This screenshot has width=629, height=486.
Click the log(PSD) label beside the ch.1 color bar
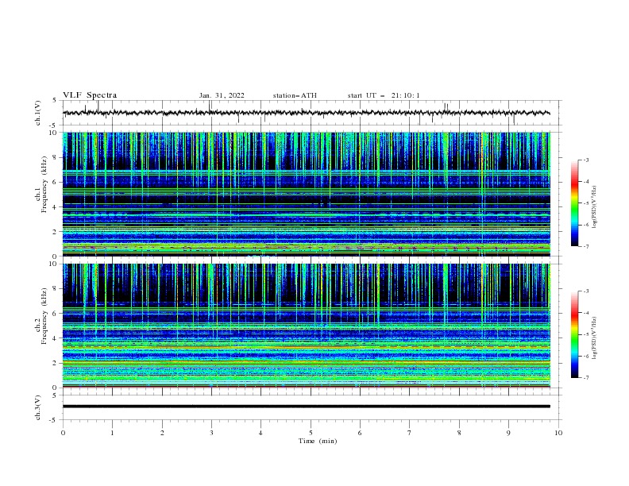[594, 207]
